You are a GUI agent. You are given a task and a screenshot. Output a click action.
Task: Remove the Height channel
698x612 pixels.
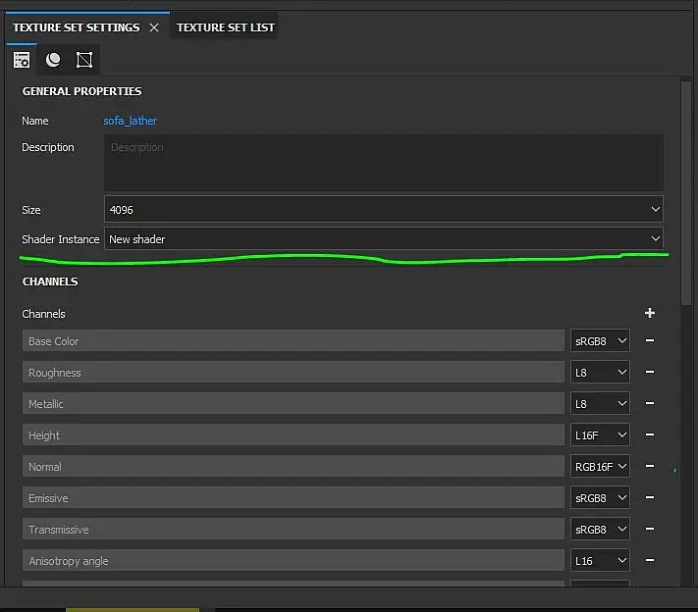[650, 434]
